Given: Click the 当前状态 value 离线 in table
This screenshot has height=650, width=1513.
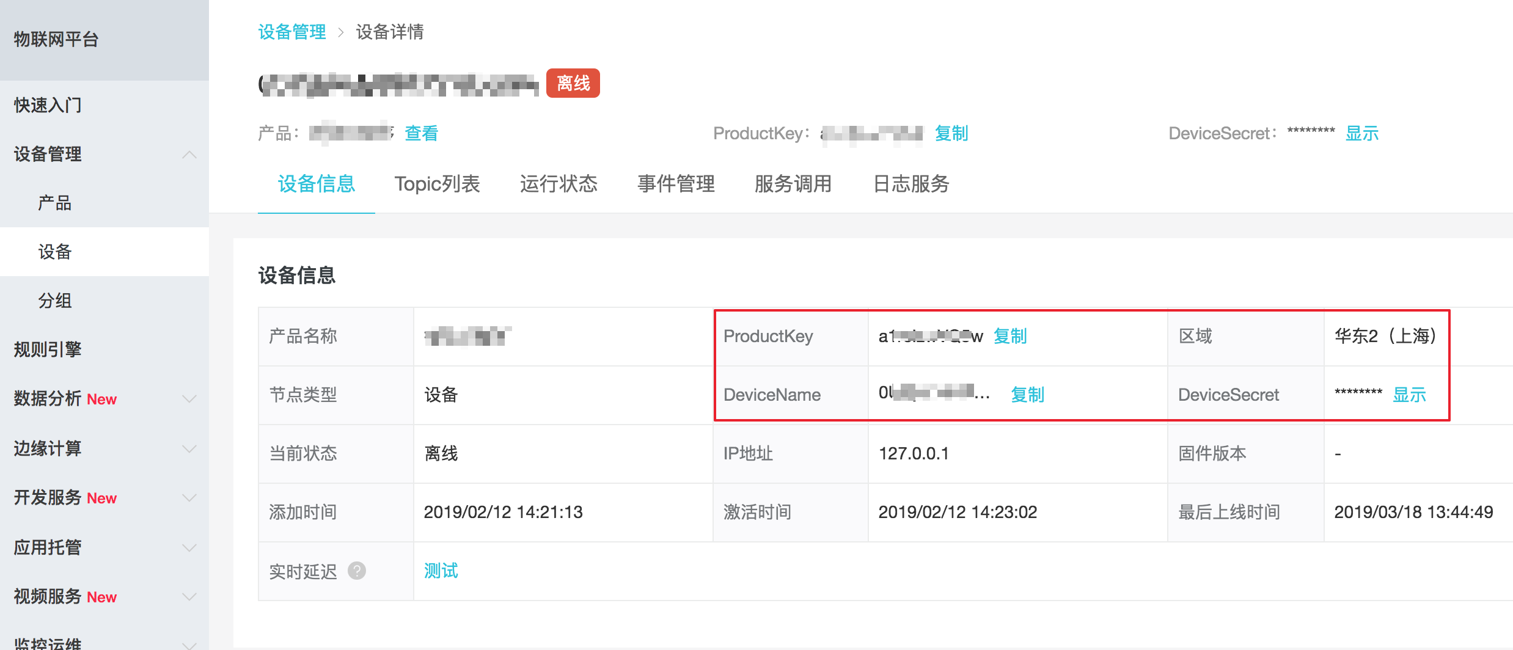Looking at the screenshot, I should tap(441, 453).
